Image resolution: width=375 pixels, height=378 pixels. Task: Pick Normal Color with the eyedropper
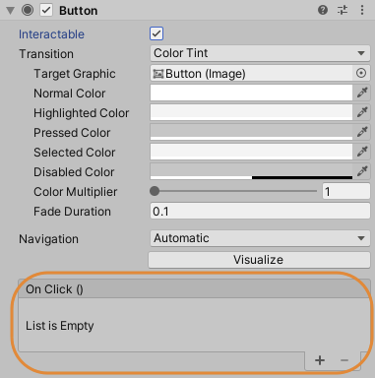point(362,93)
